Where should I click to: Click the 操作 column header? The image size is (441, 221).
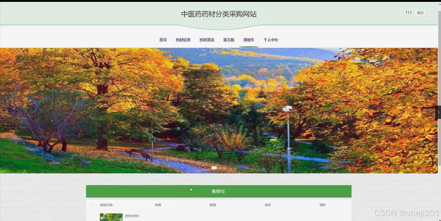322,205
